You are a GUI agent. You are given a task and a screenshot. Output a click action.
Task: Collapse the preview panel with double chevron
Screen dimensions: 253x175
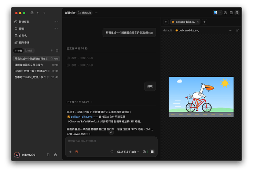click(x=166, y=22)
